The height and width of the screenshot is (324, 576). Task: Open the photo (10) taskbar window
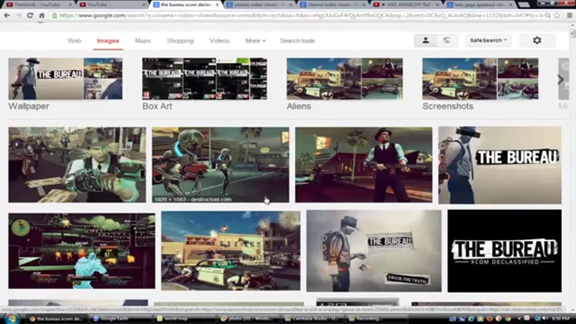(250, 319)
